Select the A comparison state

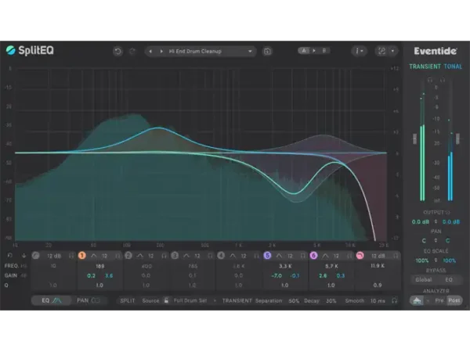point(304,51)
